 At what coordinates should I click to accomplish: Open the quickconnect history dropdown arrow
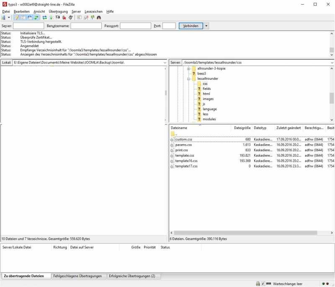[x=206, y=26]
